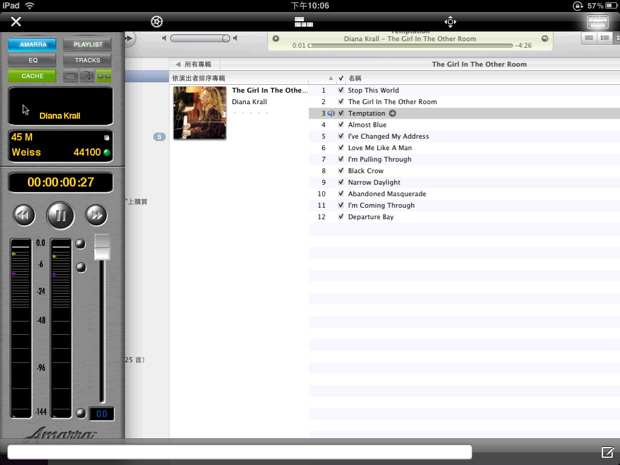The height and width of the screenshot is (465, 620).
Task: Uncheck the Love Me Like A Man checkbox
Action: [341, 148]
